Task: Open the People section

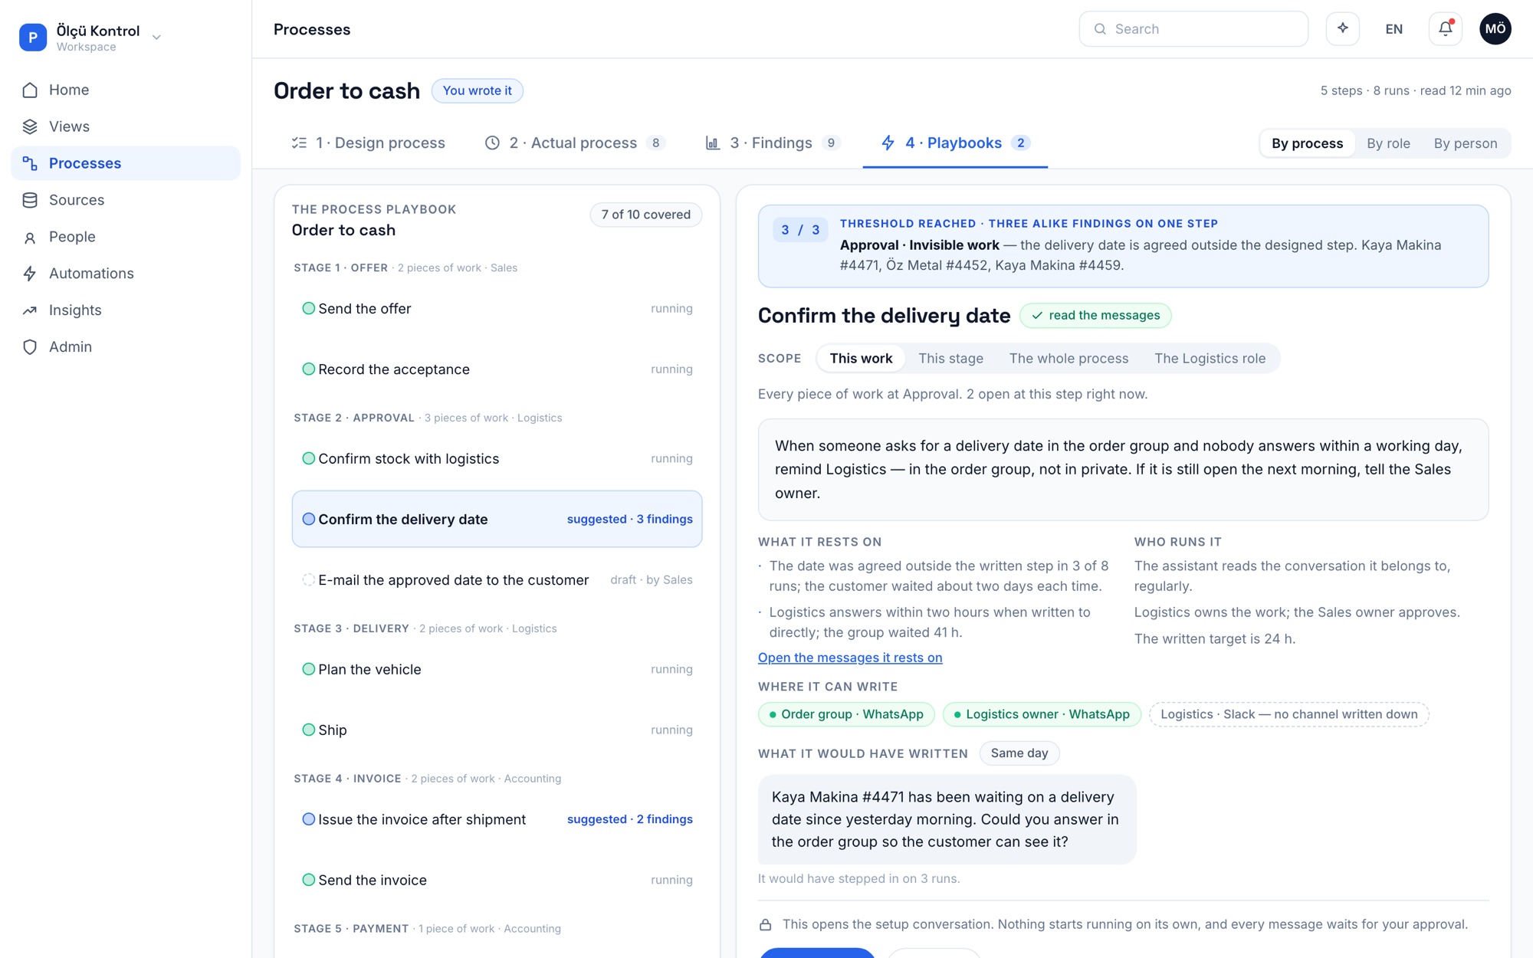Action: [x=126, y=237]
